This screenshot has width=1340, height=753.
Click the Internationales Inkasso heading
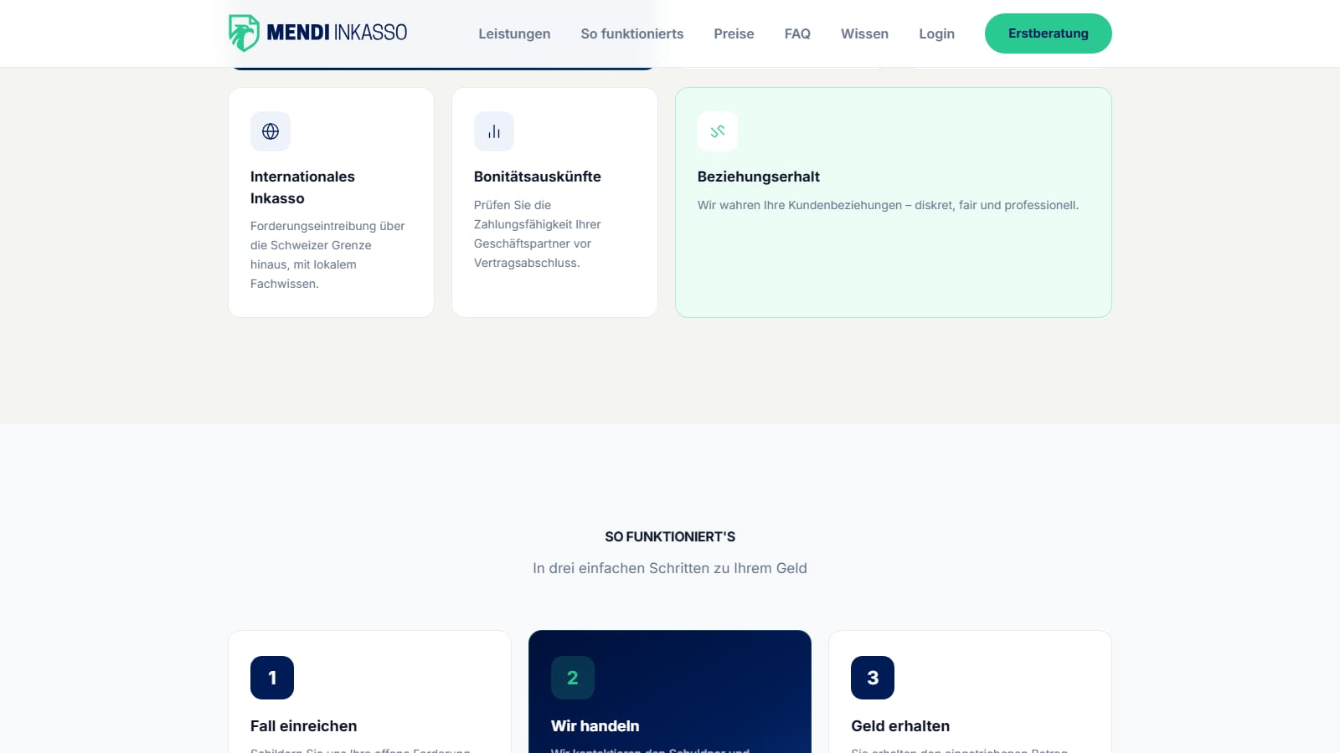tap(302, 187)
